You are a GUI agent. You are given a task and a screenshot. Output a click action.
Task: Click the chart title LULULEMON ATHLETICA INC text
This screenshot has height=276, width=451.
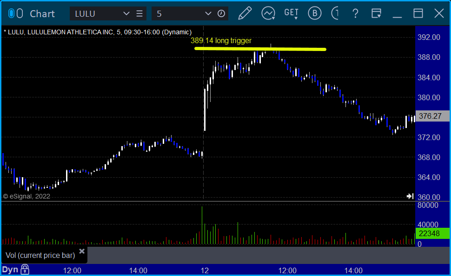pyautogui.click(x=70, y=32)
